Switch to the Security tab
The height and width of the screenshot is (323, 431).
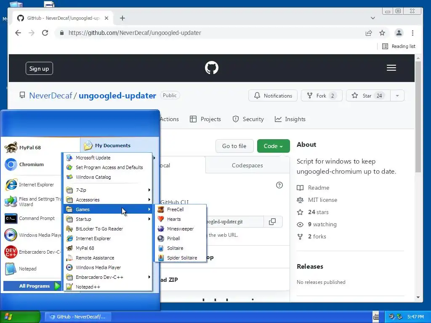[248, 119]
